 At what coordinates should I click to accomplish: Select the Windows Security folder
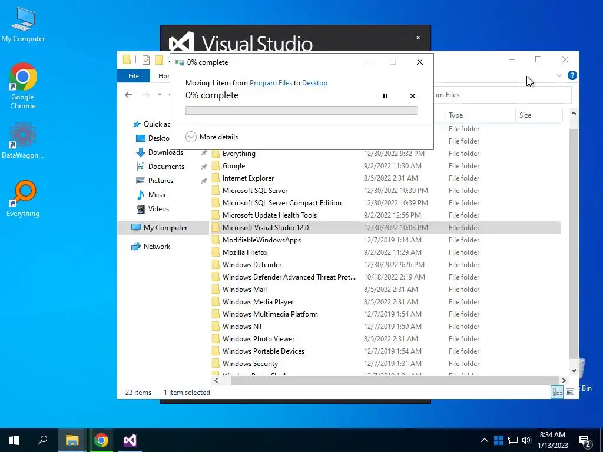pos(386,363)
